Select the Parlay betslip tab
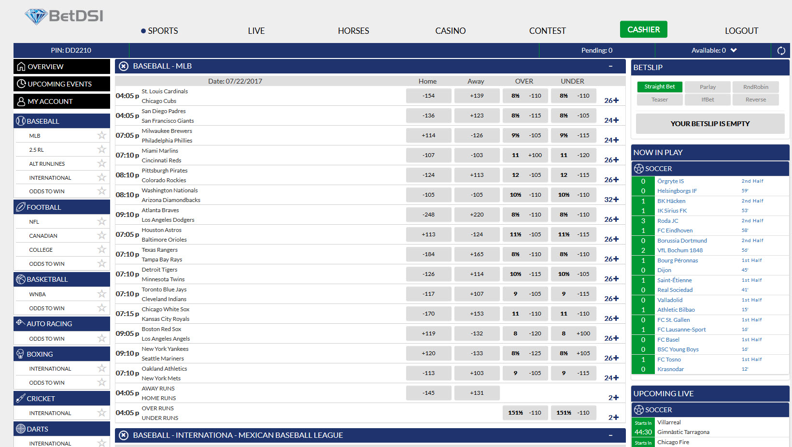This screenshot has height=447, width=792. tap(707, 87)
